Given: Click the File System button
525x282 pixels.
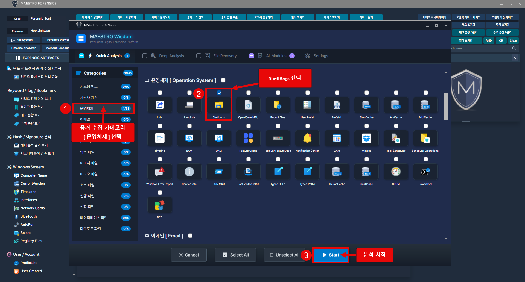Looking at the screenshot, I should coord(24,40).
